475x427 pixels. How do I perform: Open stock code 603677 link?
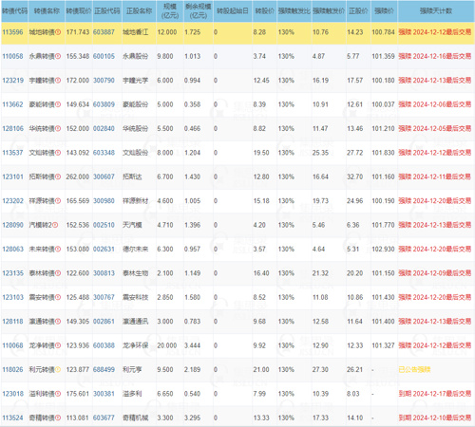[104, 418]
